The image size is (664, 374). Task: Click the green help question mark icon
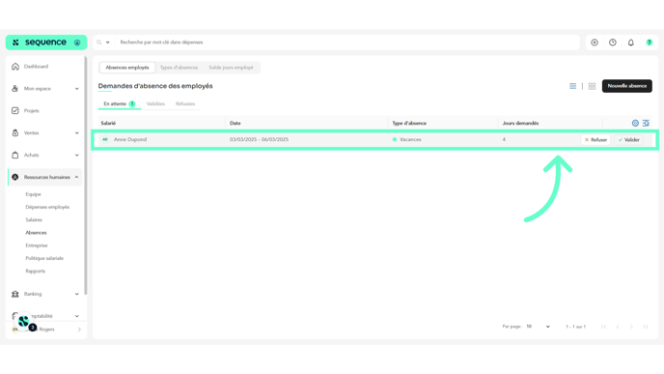(650, 43)
